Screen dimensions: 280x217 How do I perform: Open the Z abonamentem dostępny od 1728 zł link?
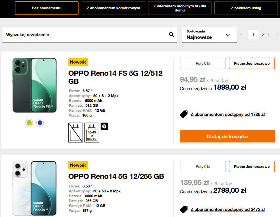click(227, 114)
